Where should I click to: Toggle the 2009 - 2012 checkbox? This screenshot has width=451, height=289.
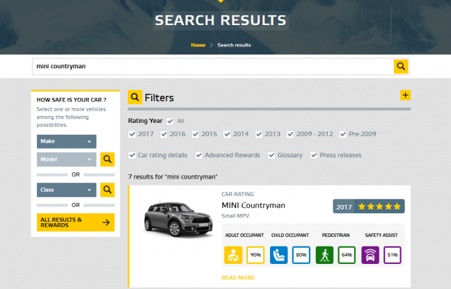point(290,134)
